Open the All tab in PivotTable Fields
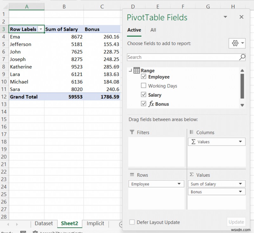Screen dimensions: 254x233 (153, 30)
